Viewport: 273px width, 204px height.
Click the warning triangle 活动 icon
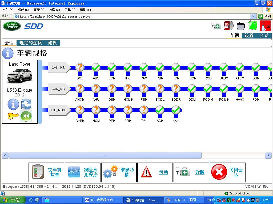coord(146,172)
